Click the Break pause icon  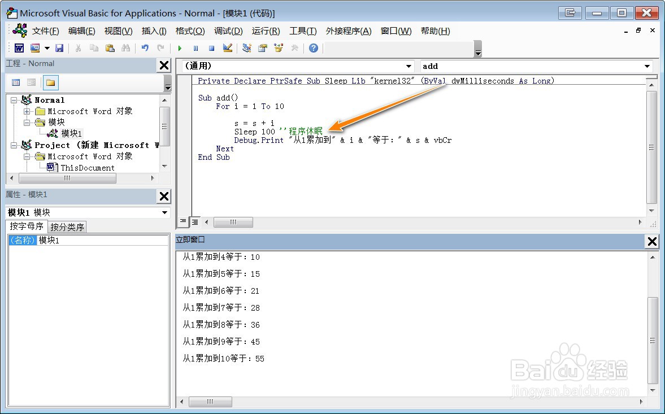click(195, 49)
